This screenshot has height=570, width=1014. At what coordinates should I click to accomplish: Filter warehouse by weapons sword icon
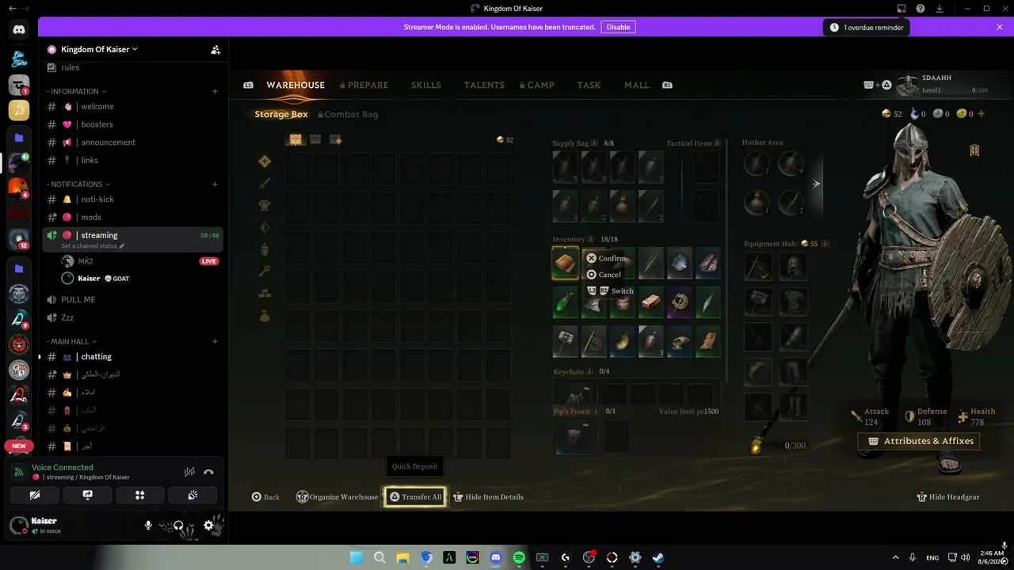pyautogui.click(x=265, y=184)
